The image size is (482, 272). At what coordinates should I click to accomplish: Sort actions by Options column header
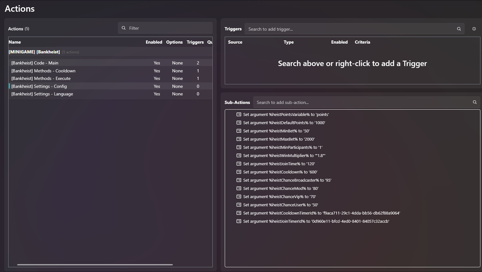[x=174, y=42]
